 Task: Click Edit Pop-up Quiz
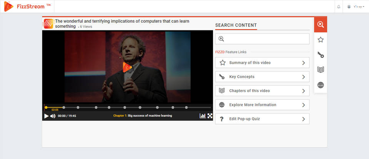[x=262, y=119]
